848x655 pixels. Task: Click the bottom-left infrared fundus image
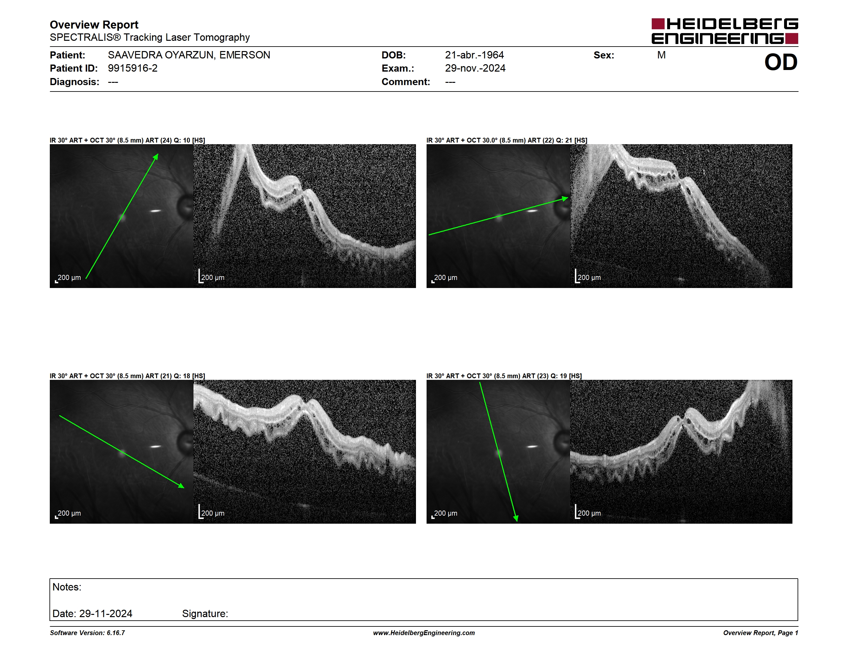click(x=121, y=452)
